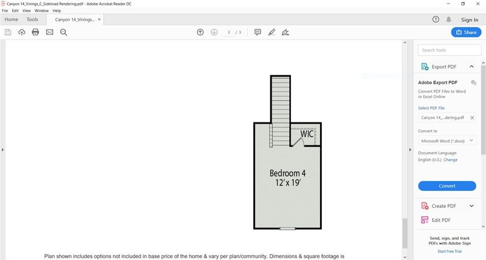The width and height of the screenshot is (486, 260).
Task: Switch to the Tools tab
Action: pyautogui.click(x=32, y=19)
